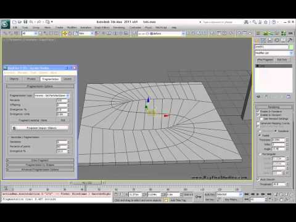Open the Graph Editors menu

coord(102,28)
